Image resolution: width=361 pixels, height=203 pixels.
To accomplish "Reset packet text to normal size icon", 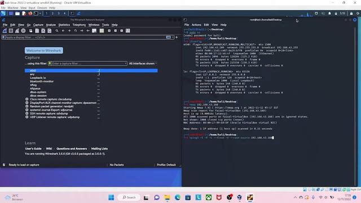I will coord(122,30).
